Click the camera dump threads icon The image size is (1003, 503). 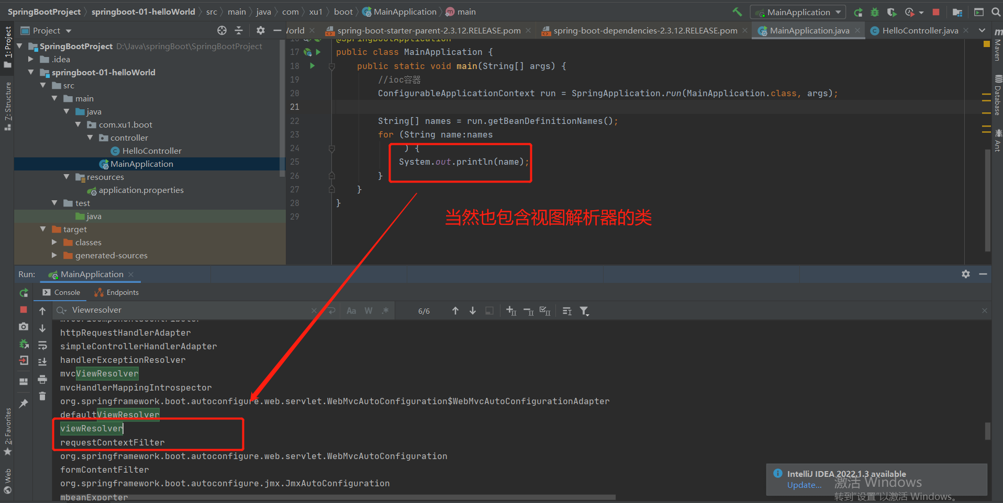(x=24, y=326)
